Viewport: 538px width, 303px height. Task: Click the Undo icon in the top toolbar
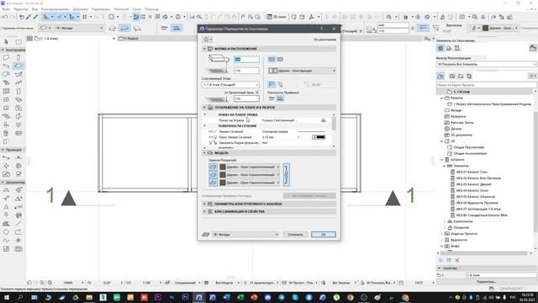5,17
